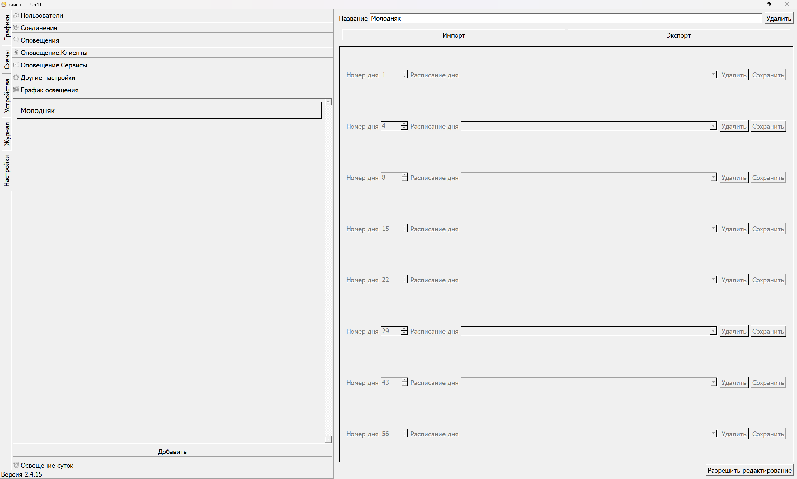Viewport: 797px width, 479px height.
Task: Click the Соединения section icon
Action: (16, 28)
